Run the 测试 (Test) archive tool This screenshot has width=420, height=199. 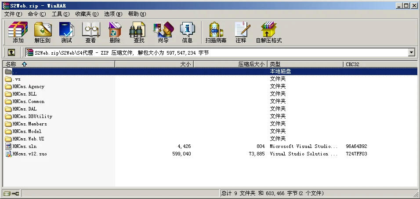pyautogui.click(x=66, y=32)
